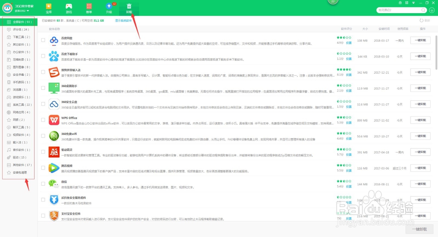Open the 宝库 software library tab

tap(49, 8)
